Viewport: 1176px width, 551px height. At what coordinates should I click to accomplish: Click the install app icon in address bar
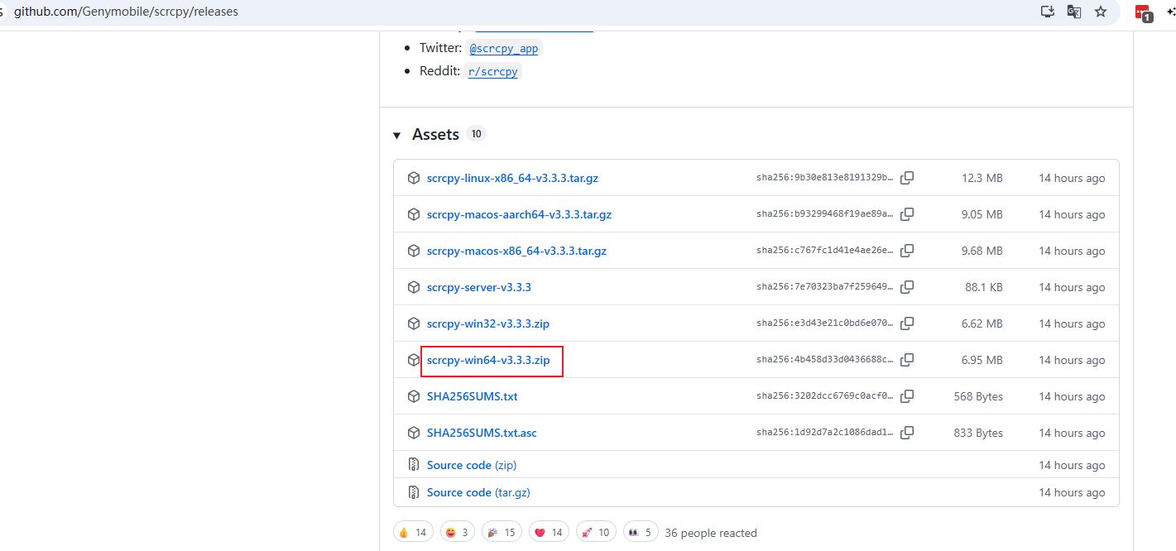[1048, 12]
